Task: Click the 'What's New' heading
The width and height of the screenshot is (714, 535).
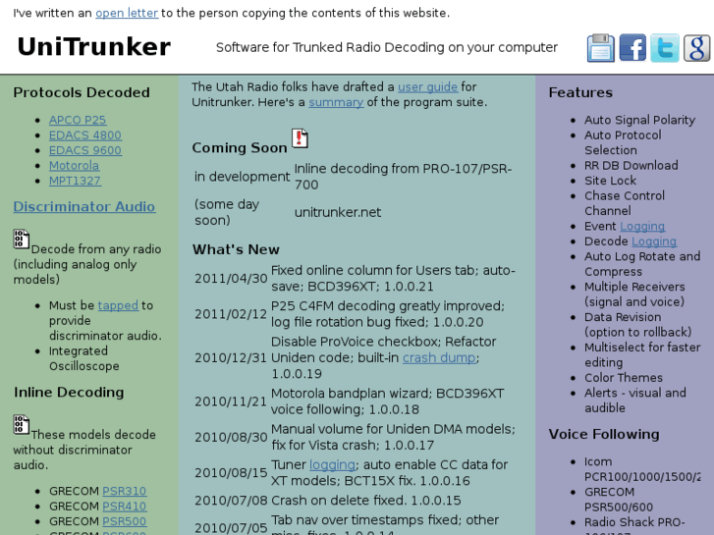Action: tap(236, 249)
